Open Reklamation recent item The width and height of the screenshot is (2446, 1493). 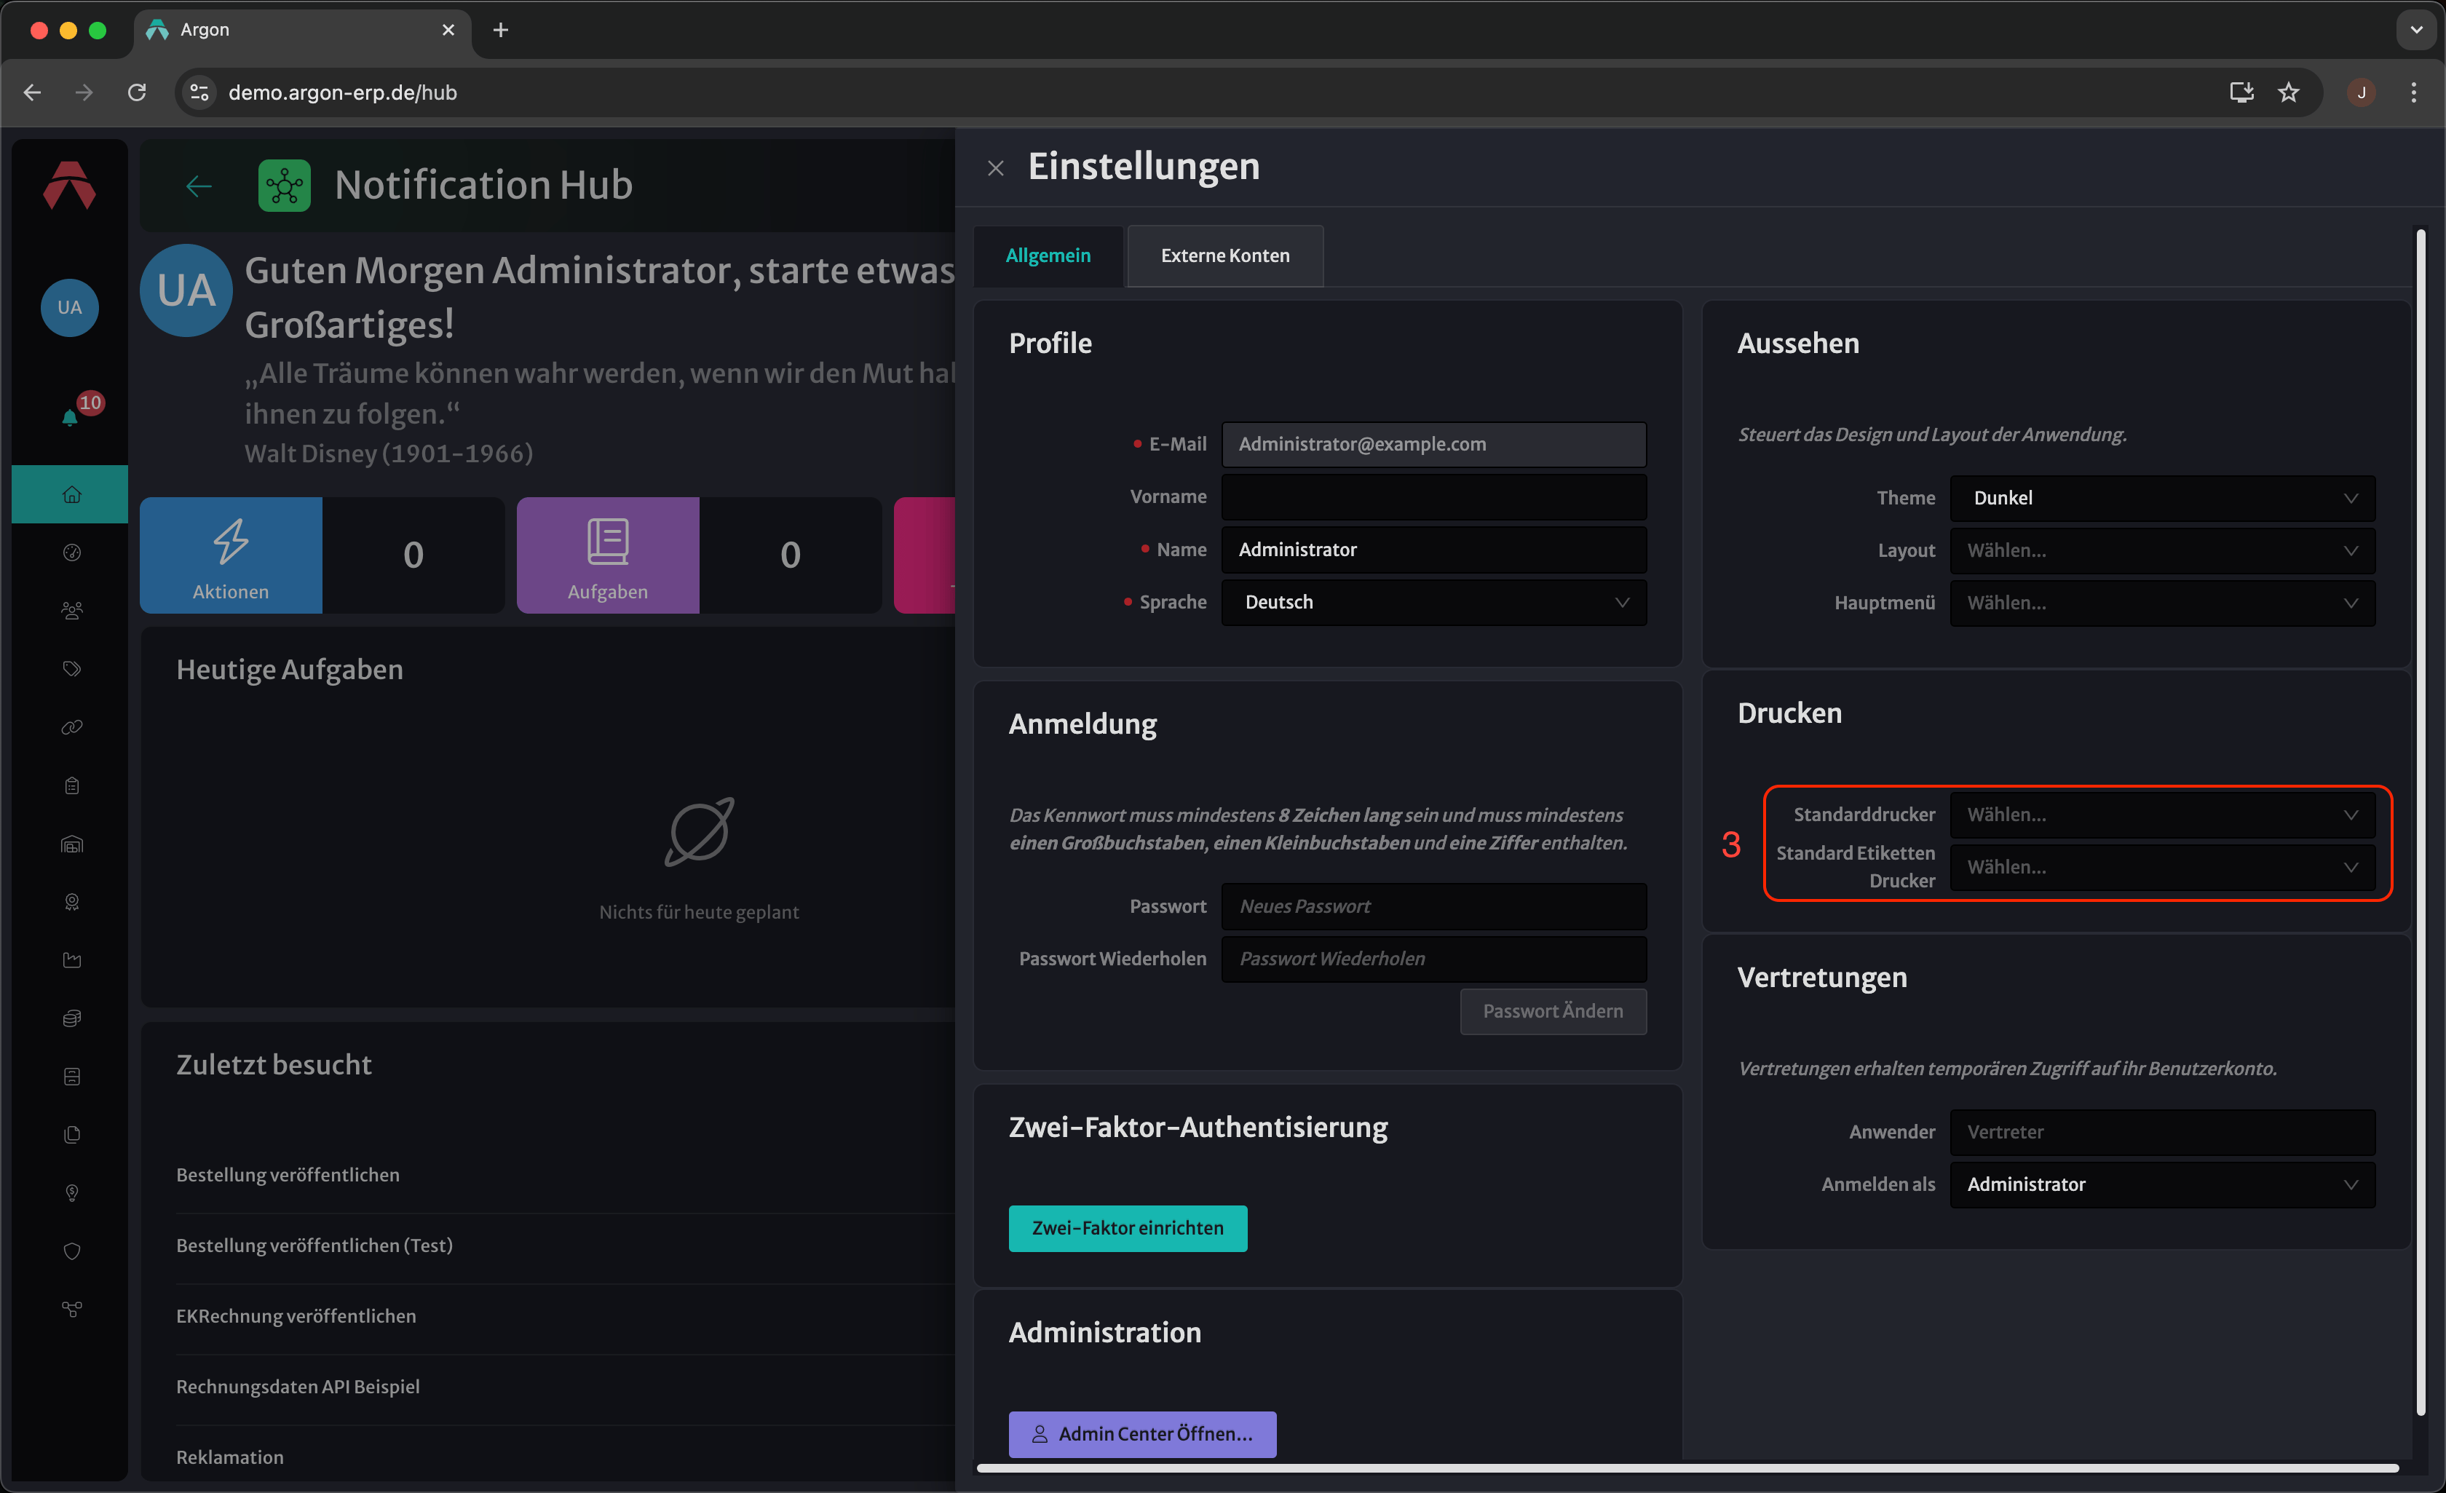pos(229,1457)
